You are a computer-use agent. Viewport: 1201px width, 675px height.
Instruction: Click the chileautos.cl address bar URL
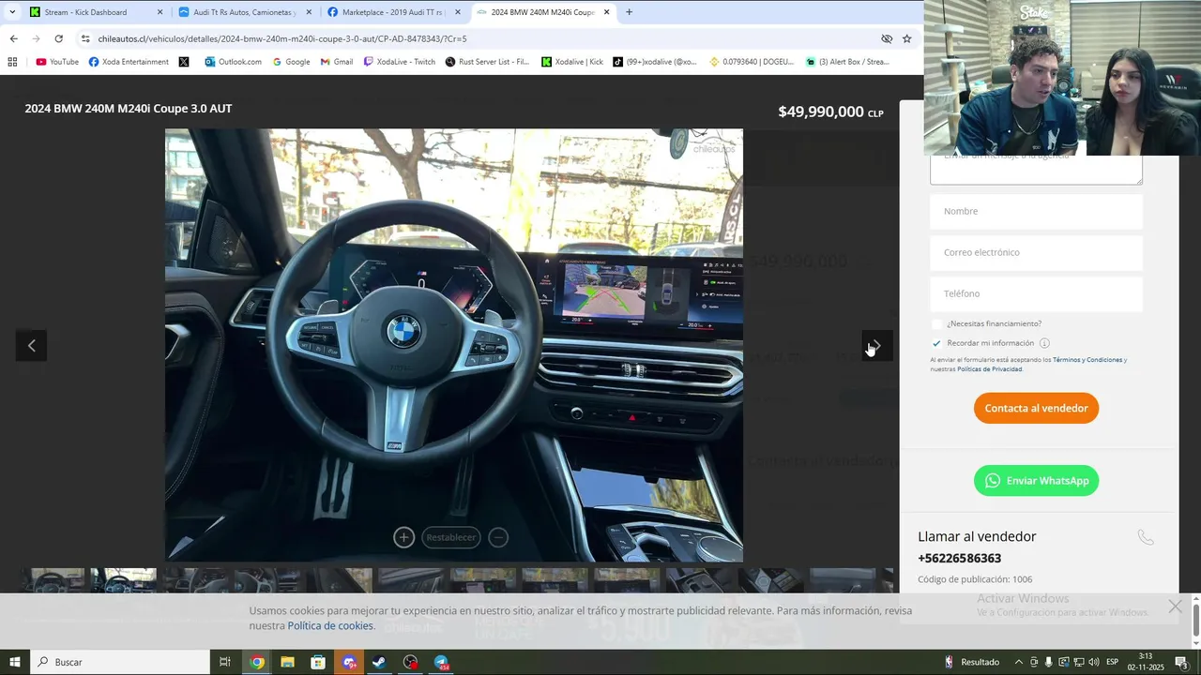click(x=282, y=38)
